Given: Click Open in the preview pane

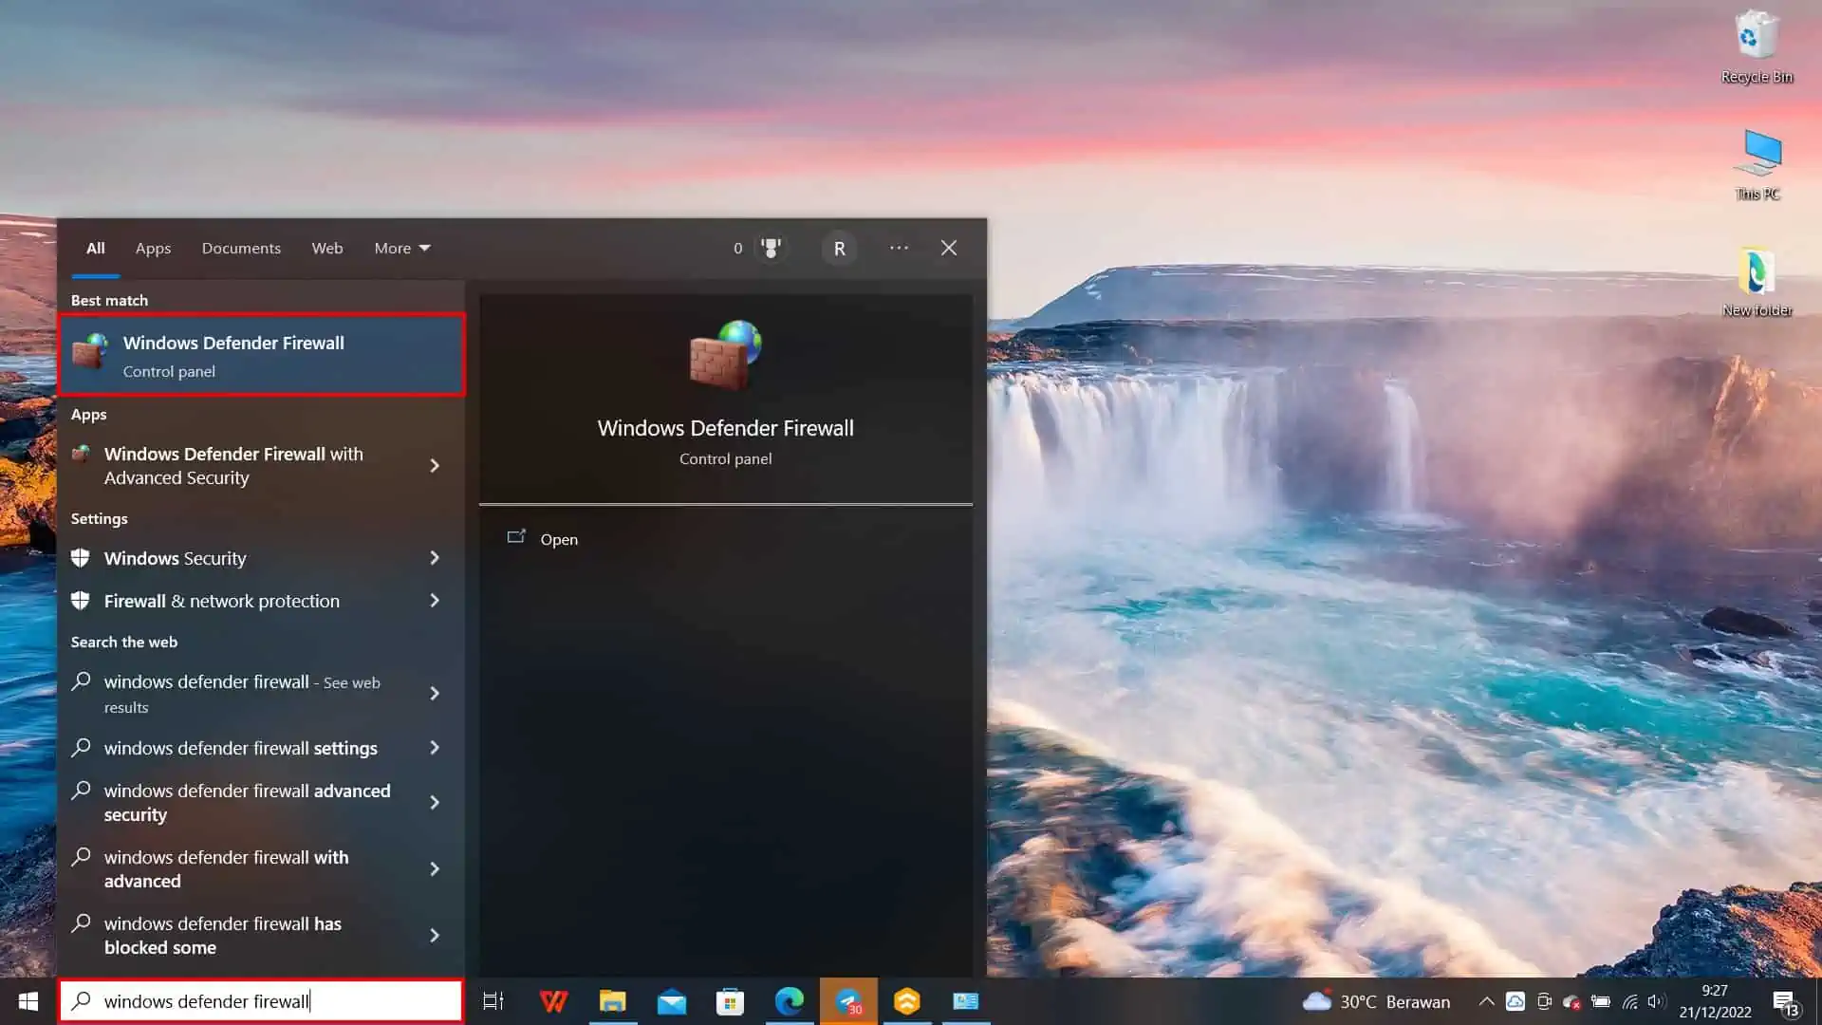Looking at the screenshot, I should (558, 539).
